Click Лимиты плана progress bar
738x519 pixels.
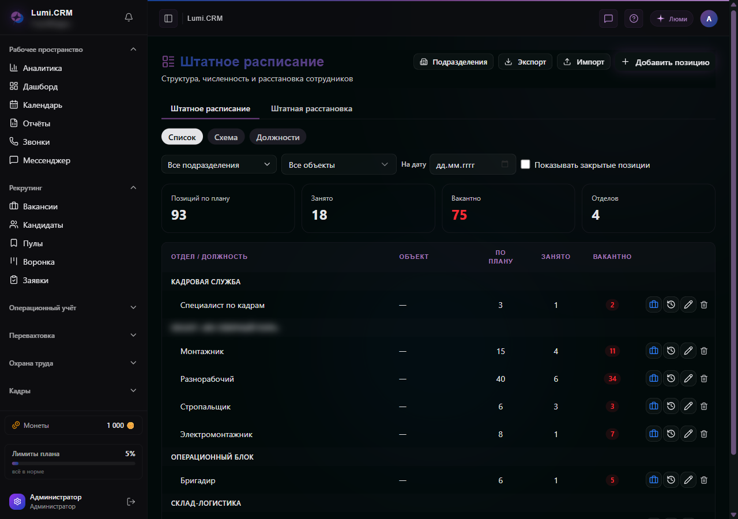pos(74,463)
